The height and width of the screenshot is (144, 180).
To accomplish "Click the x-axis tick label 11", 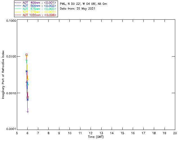I will (80, 133).
